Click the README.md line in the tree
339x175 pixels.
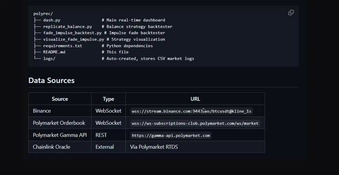click(x=81, y=52)
